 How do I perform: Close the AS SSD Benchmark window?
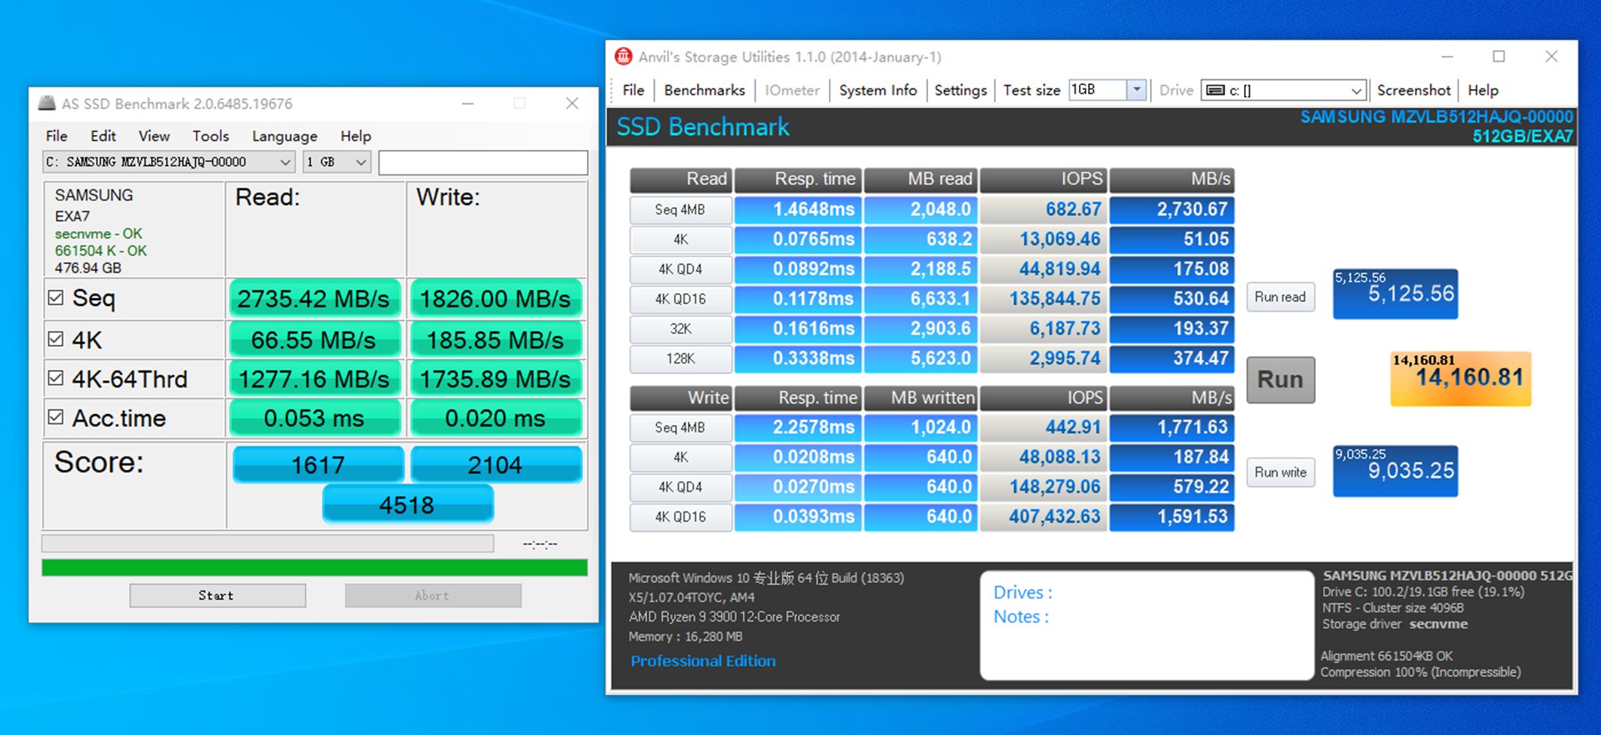(x=572, y=103)
